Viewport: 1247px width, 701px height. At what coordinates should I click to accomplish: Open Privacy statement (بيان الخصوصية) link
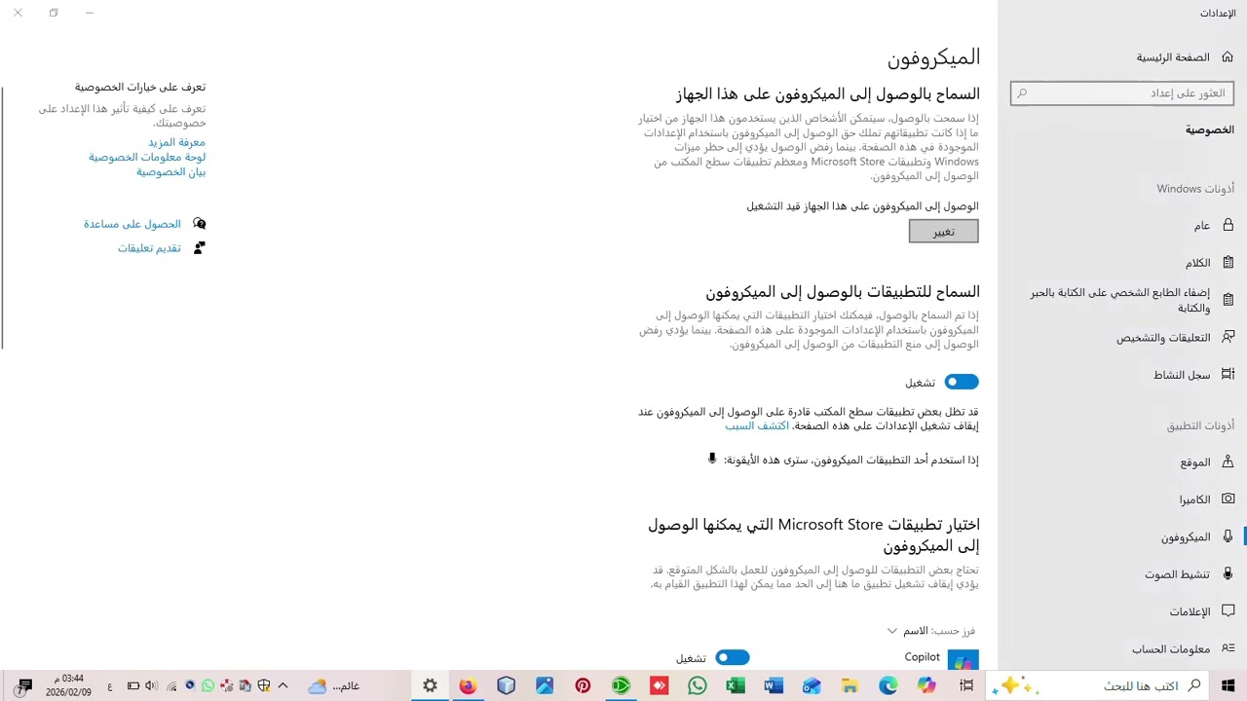point(170,171)
